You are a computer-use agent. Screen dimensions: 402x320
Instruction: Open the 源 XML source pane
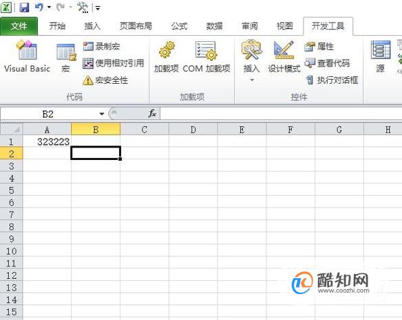(x=381, y=57)
